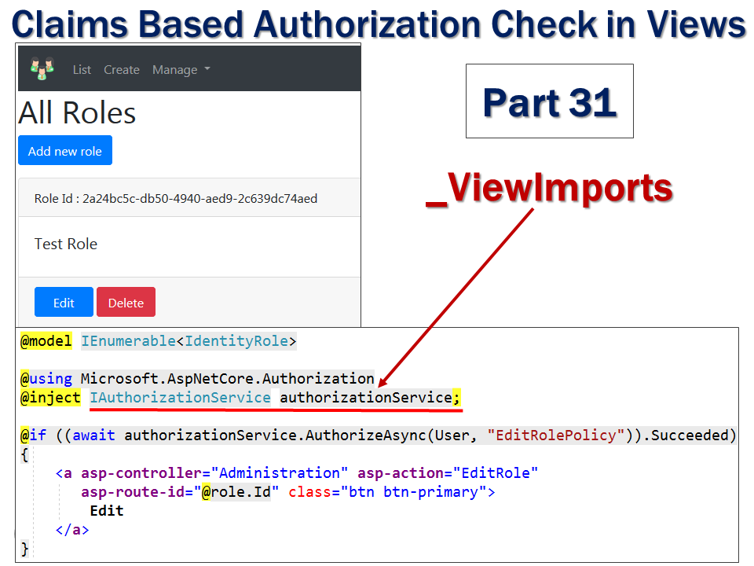This screenshot has height=566, width=754.
Task: Click the Manage caret arrow
Action: [207, 70]
